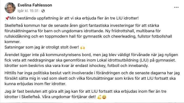184x103 pixels.
Task: Open Evelina Fahlesson's profile name link
Action: click(35, 5)
